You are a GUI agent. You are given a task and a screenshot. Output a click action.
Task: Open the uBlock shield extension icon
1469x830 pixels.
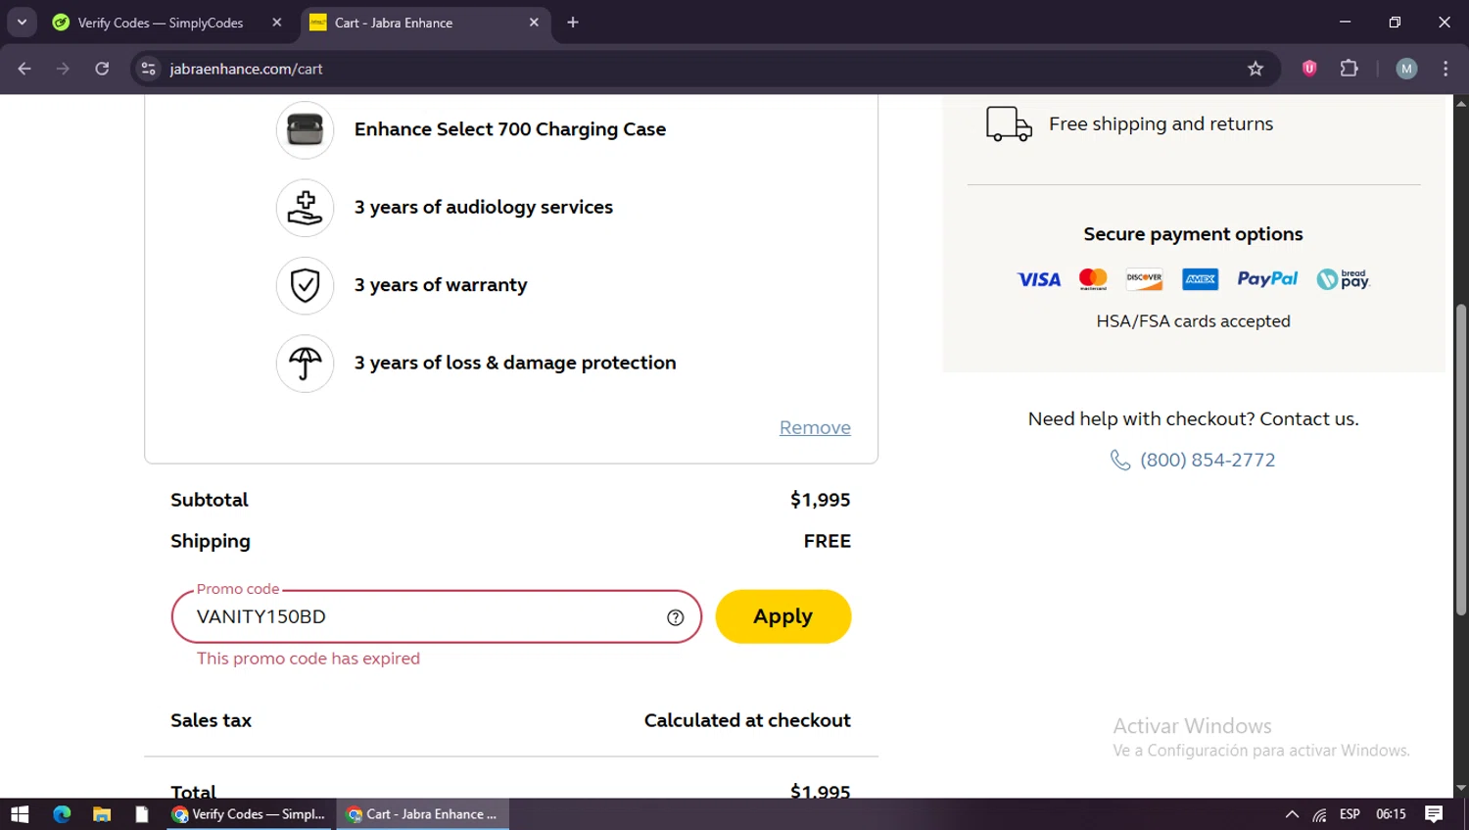coord(1309,69)
